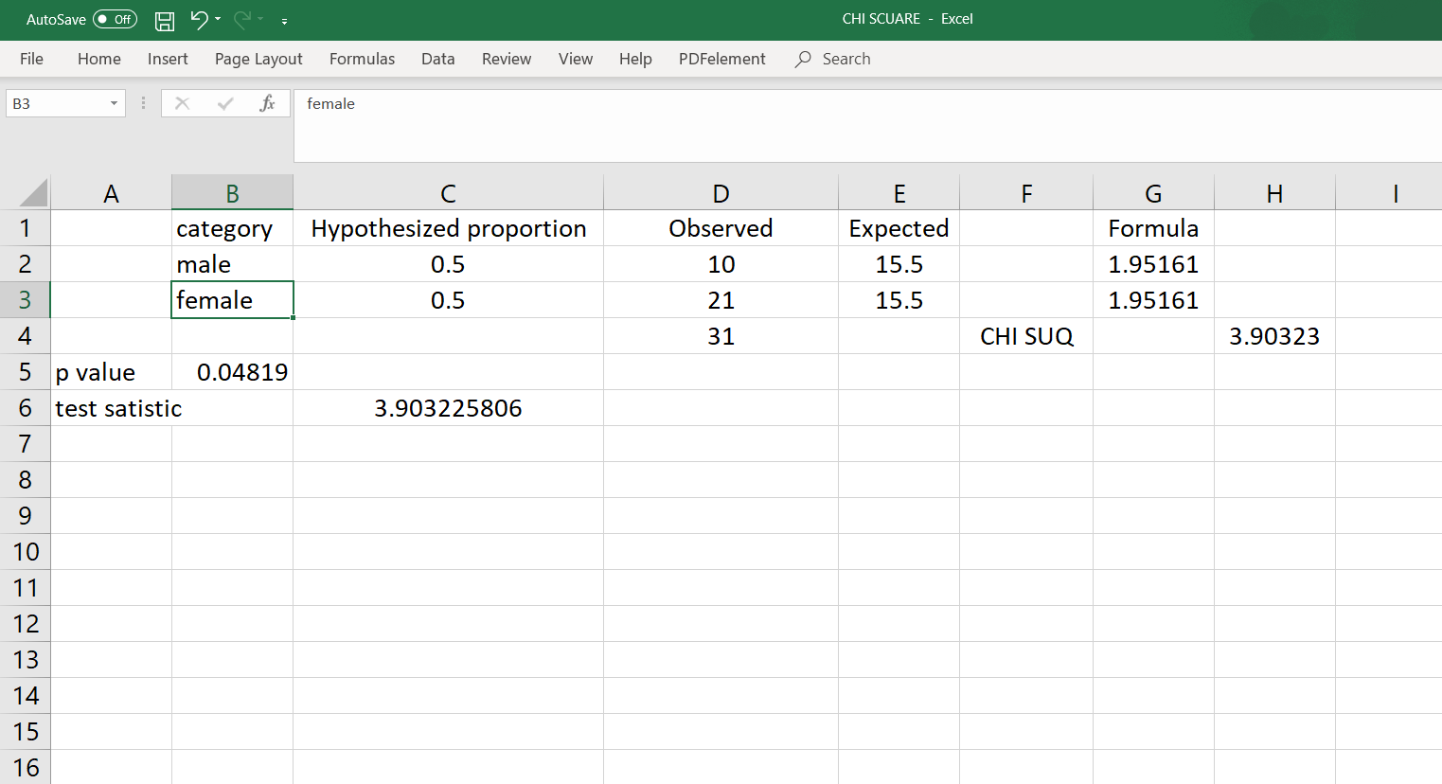Click the 0.04819 cell

point(232,372)
